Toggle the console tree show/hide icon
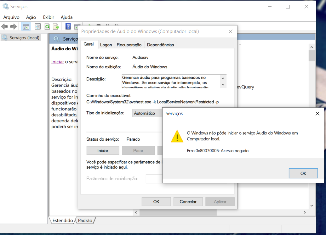326x235 pixels. click(26, 26)
